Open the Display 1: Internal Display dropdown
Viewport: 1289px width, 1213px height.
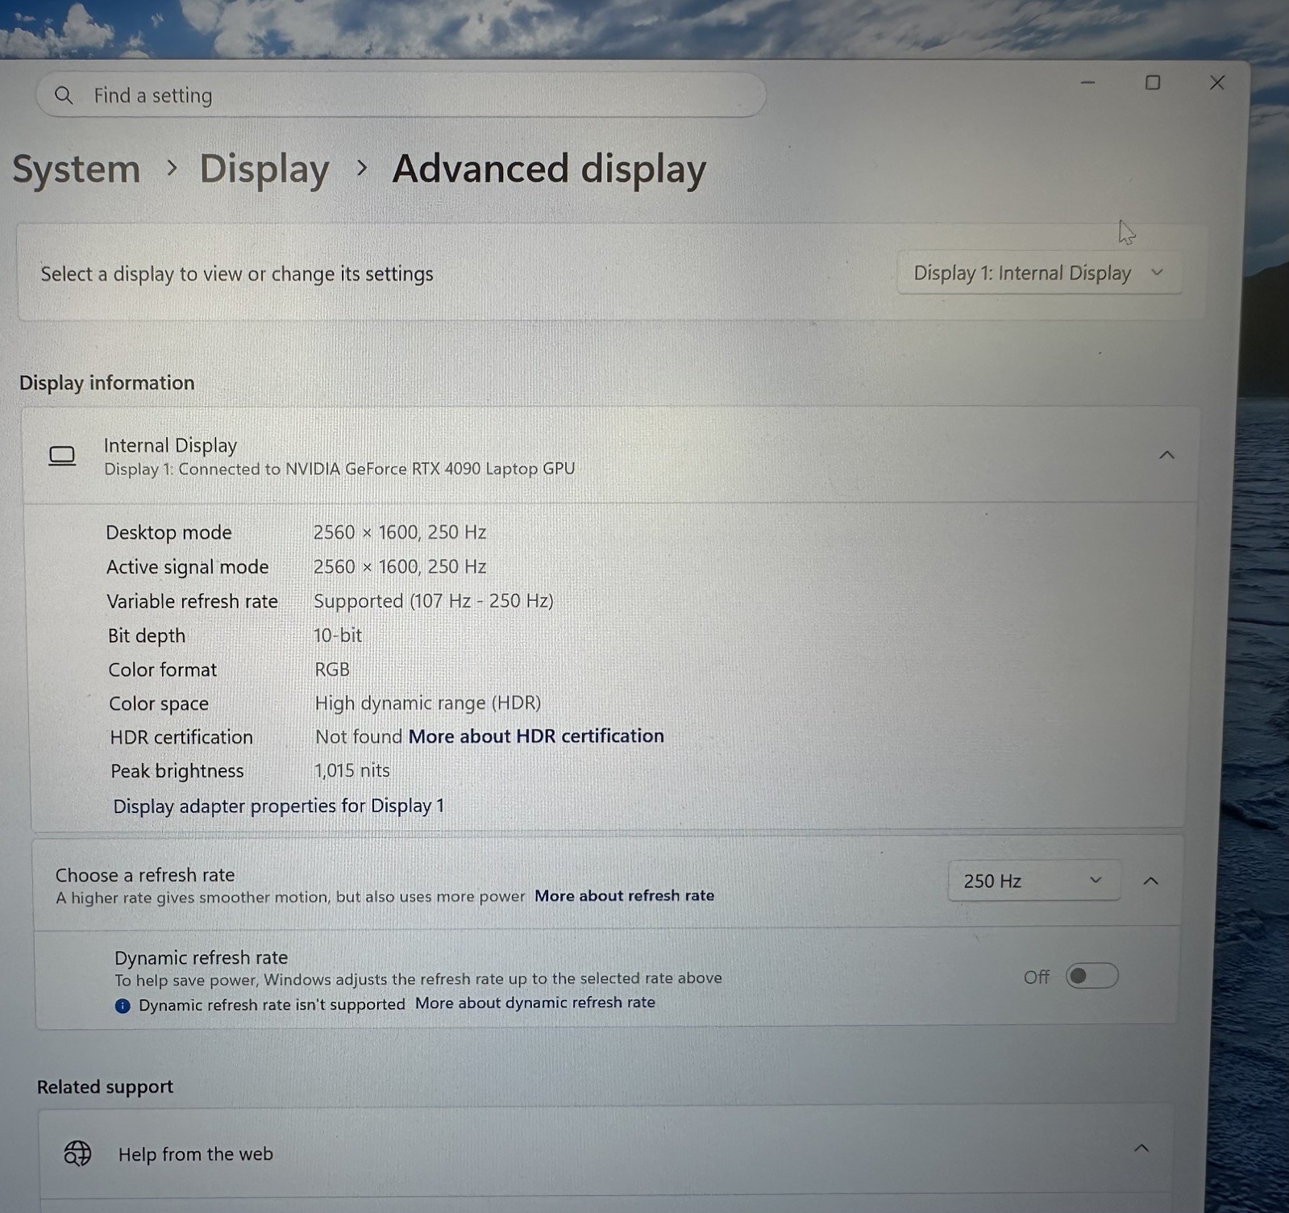coord(1039,273)
